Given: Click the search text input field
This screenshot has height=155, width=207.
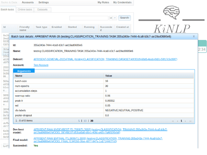Looking at the screenshot, I should point(89,18).
